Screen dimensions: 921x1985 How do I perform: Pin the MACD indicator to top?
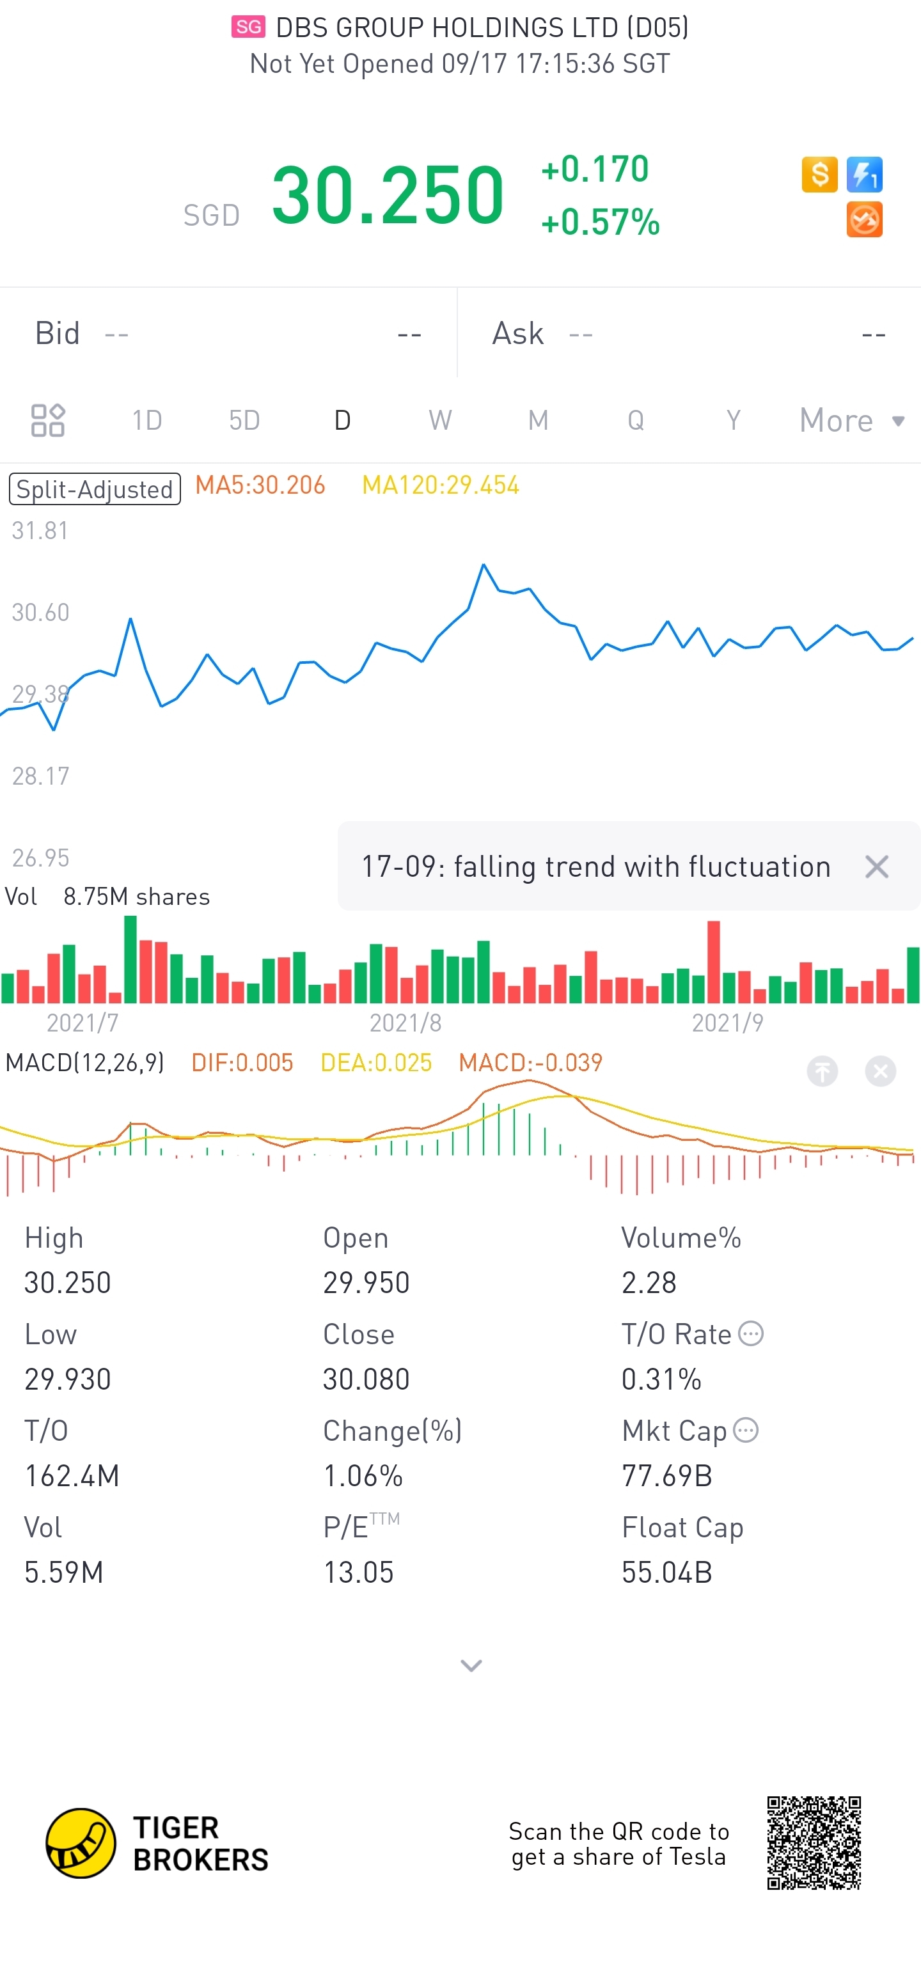pos(823,1071)
